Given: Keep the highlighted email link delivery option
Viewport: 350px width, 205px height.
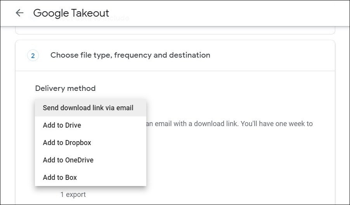Looking at the screenshot, I should click(88, 108).
